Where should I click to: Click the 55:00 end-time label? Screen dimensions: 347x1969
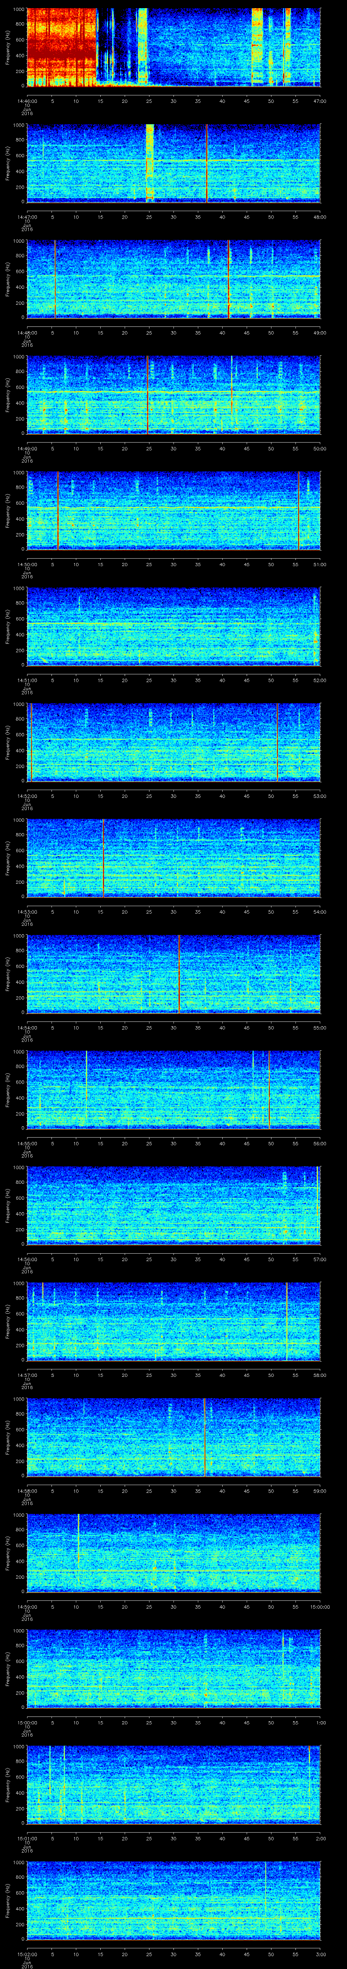pyautogui.click(x=320, y=1027)
